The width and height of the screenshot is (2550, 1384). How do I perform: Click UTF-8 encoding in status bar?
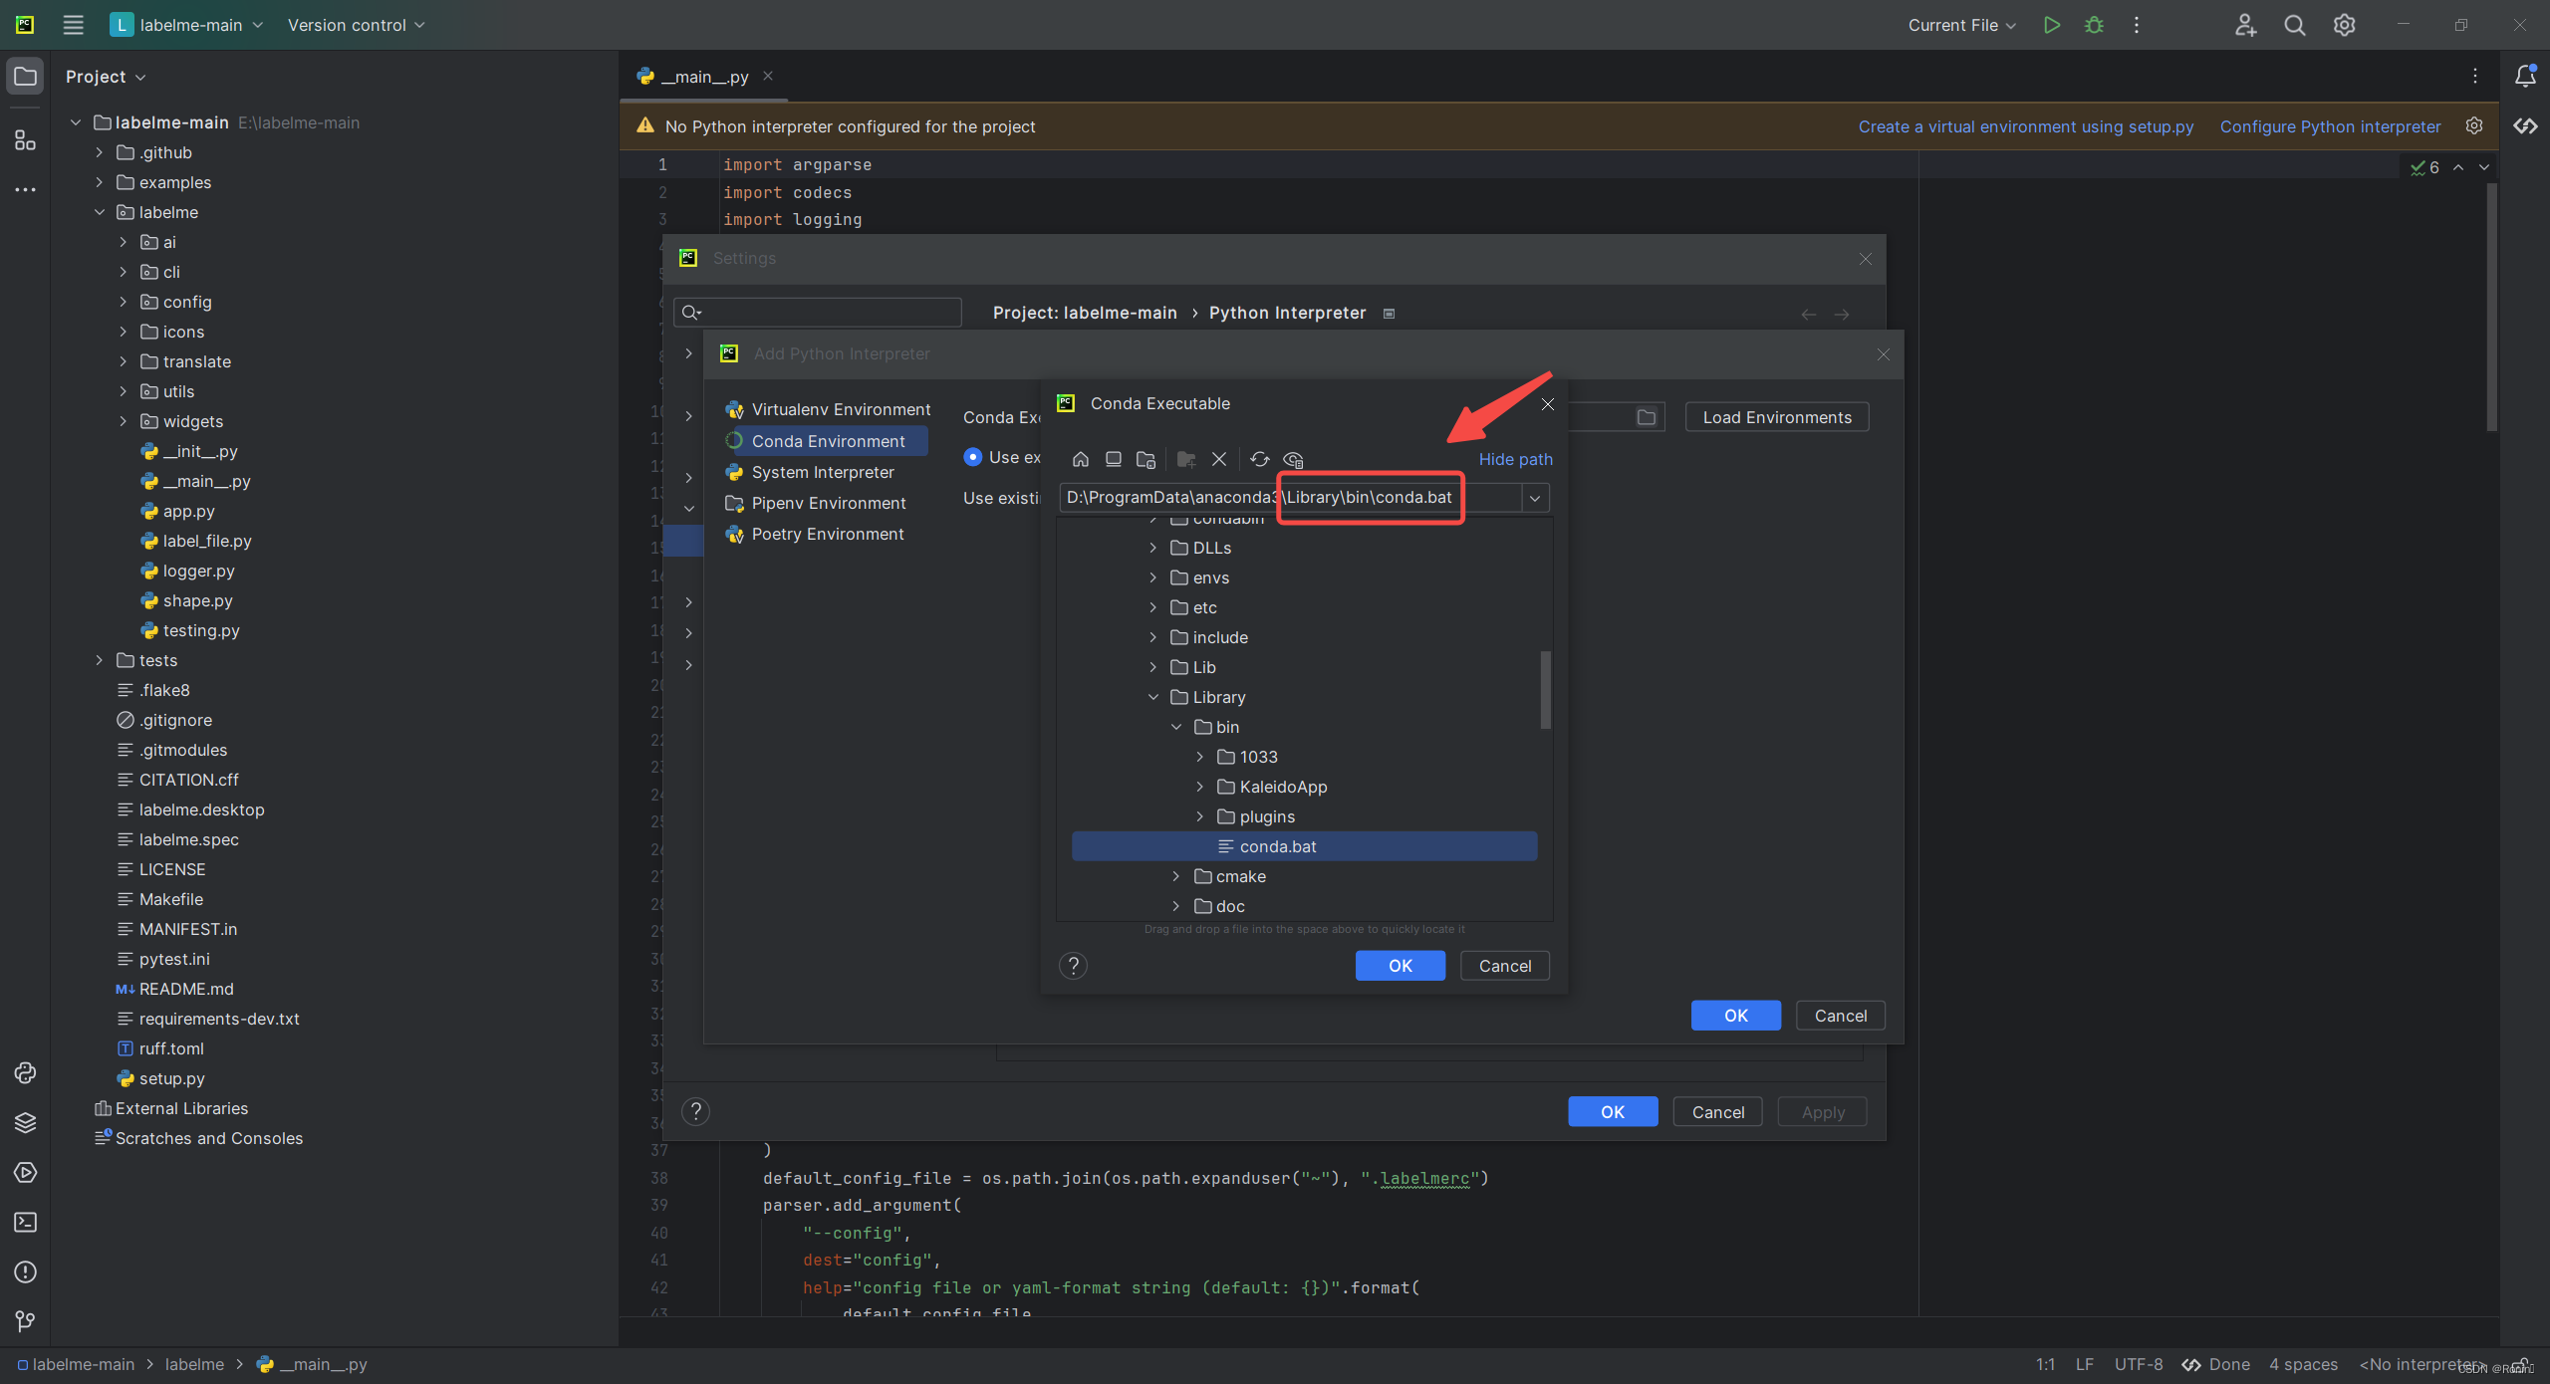click(x=2138, y=1364)
